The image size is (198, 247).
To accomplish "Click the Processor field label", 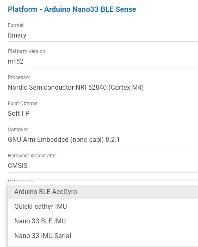I will tap(19, 77).
